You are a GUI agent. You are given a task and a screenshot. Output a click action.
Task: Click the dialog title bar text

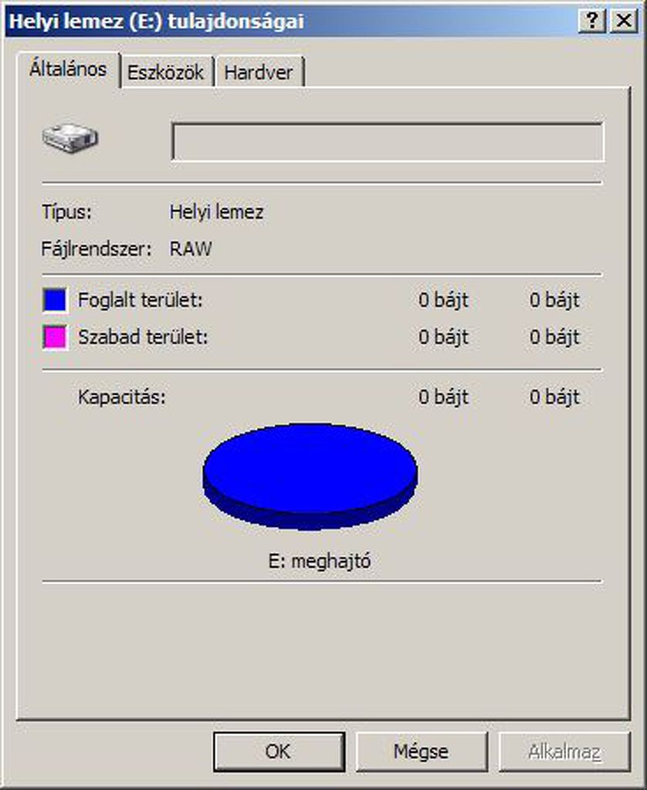[156, 21]
